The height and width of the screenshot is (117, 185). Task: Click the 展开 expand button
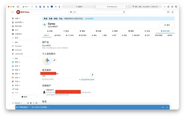point(167,25)
